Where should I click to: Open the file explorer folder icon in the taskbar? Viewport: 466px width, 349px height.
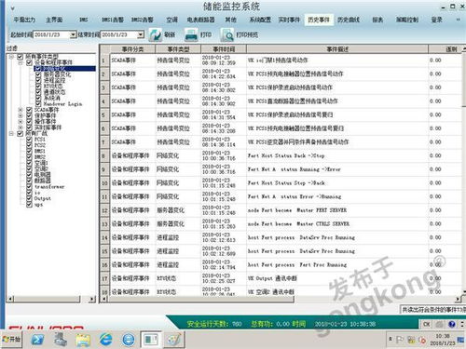83,339
